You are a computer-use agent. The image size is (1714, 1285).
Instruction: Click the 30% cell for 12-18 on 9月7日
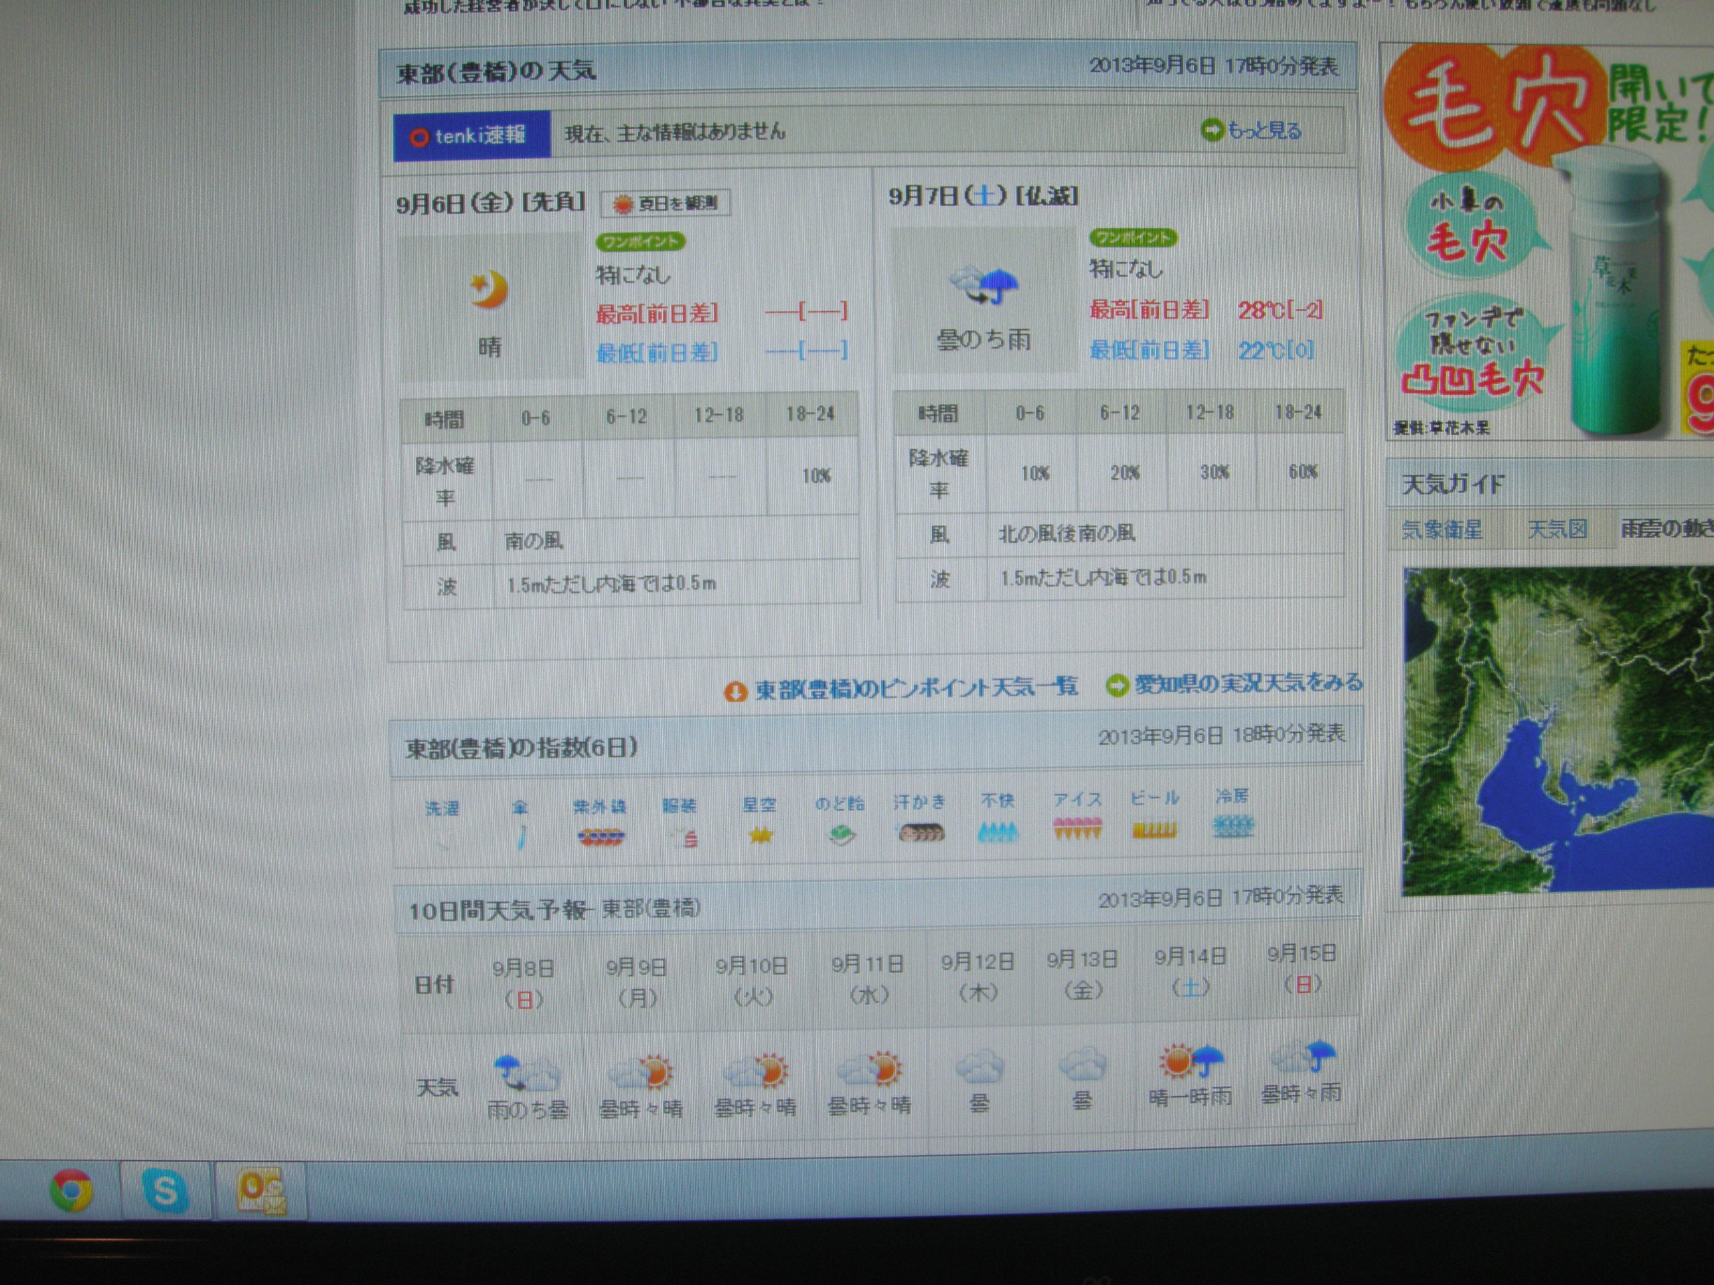click(x=1213, y=473)
